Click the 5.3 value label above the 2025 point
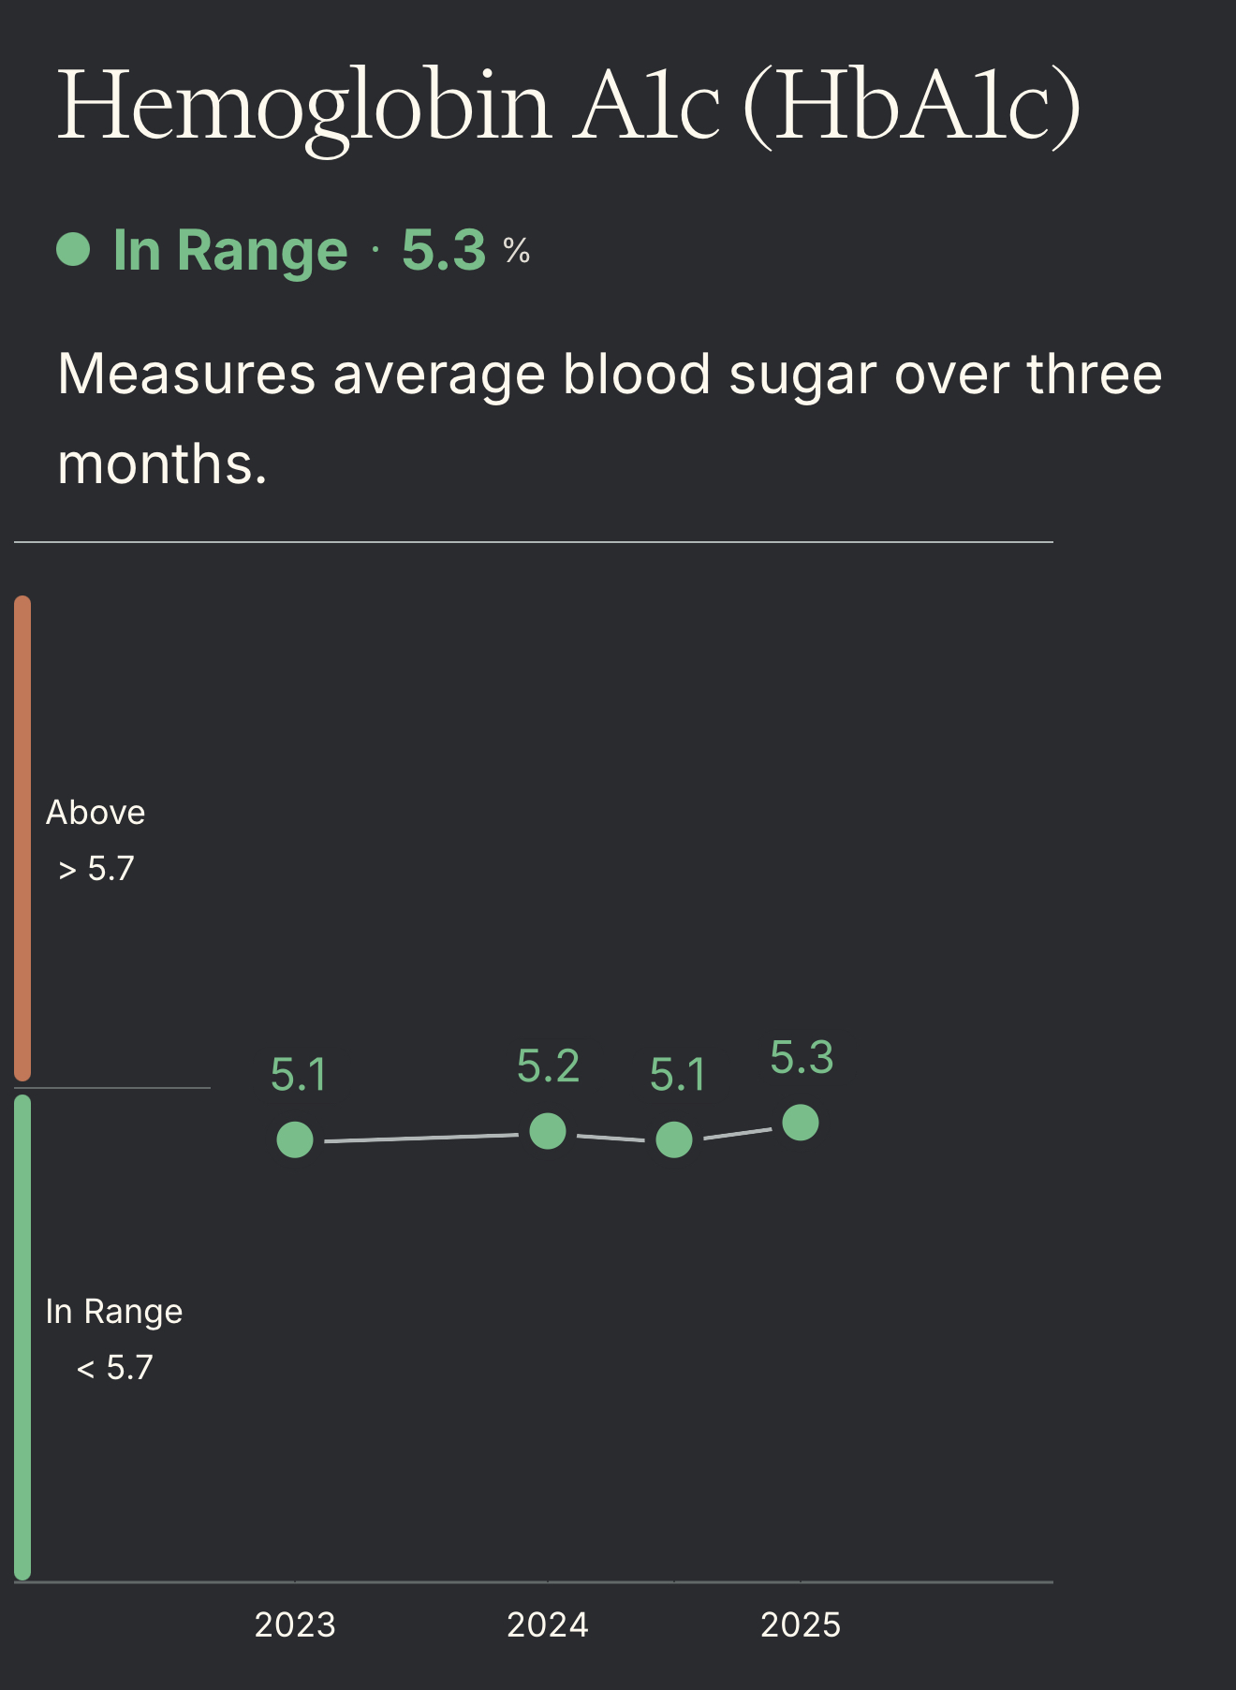This screenshot has height=1690, width=1236. (802, 1058)
